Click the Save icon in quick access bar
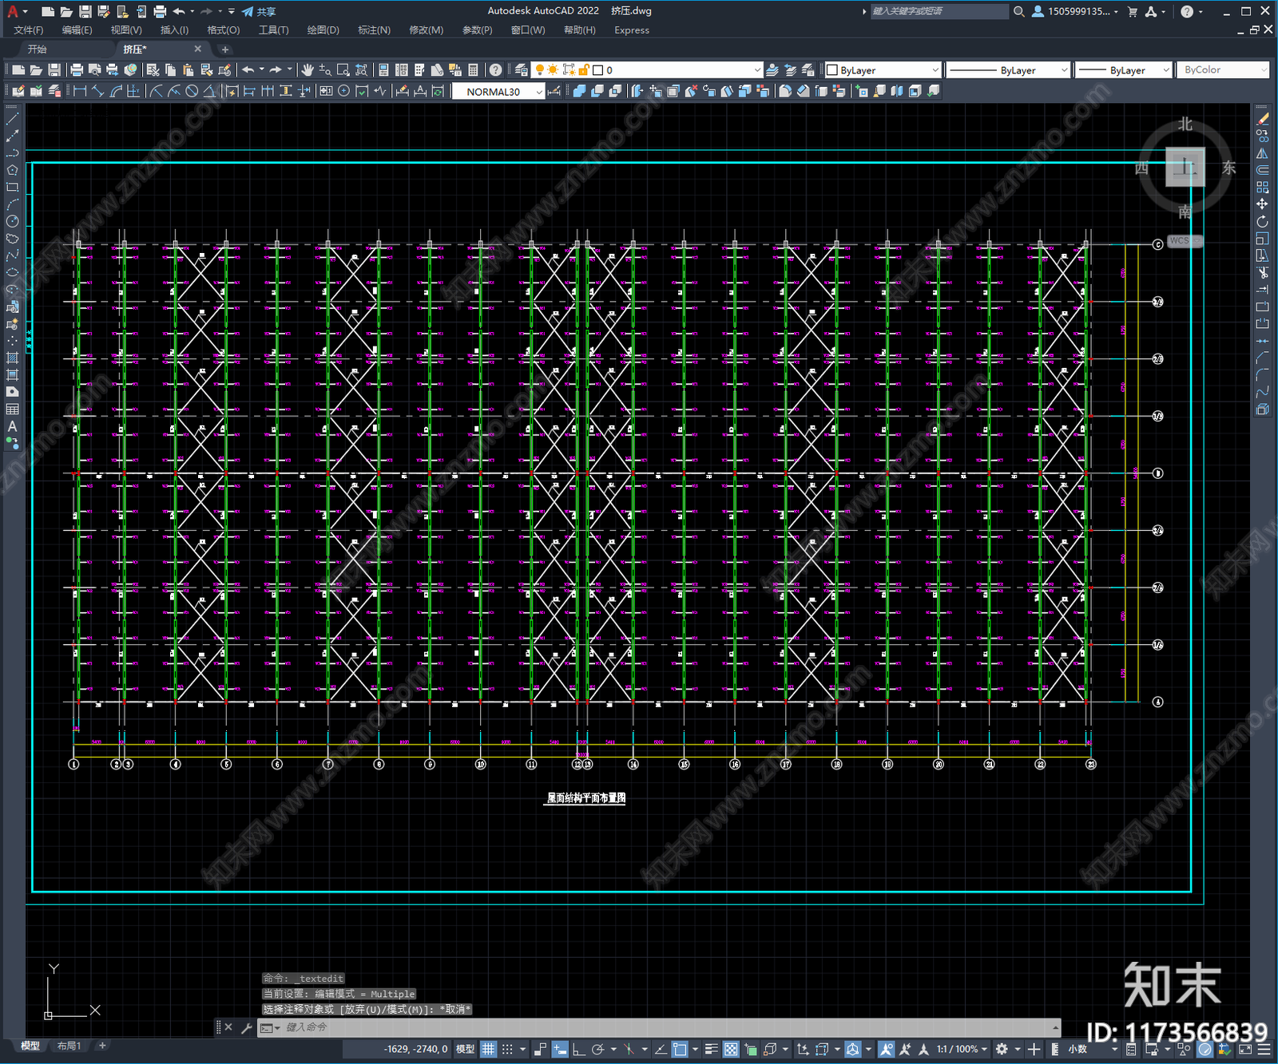 (85, 11)
